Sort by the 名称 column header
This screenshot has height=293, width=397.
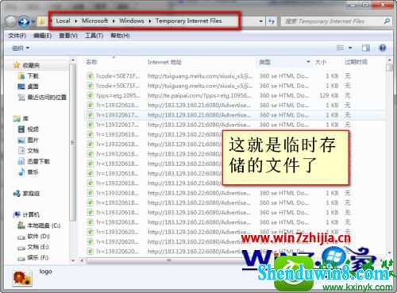91,62
